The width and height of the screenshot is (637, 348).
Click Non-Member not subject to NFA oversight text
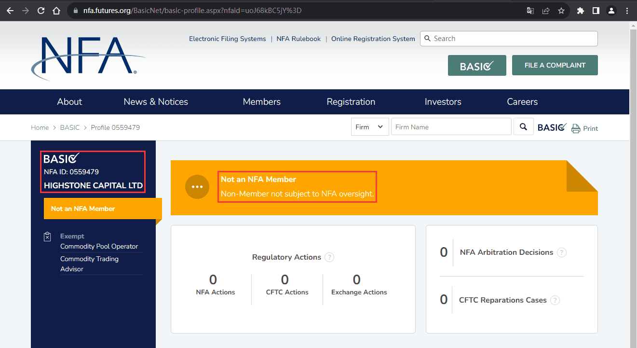tap(297, 194)
